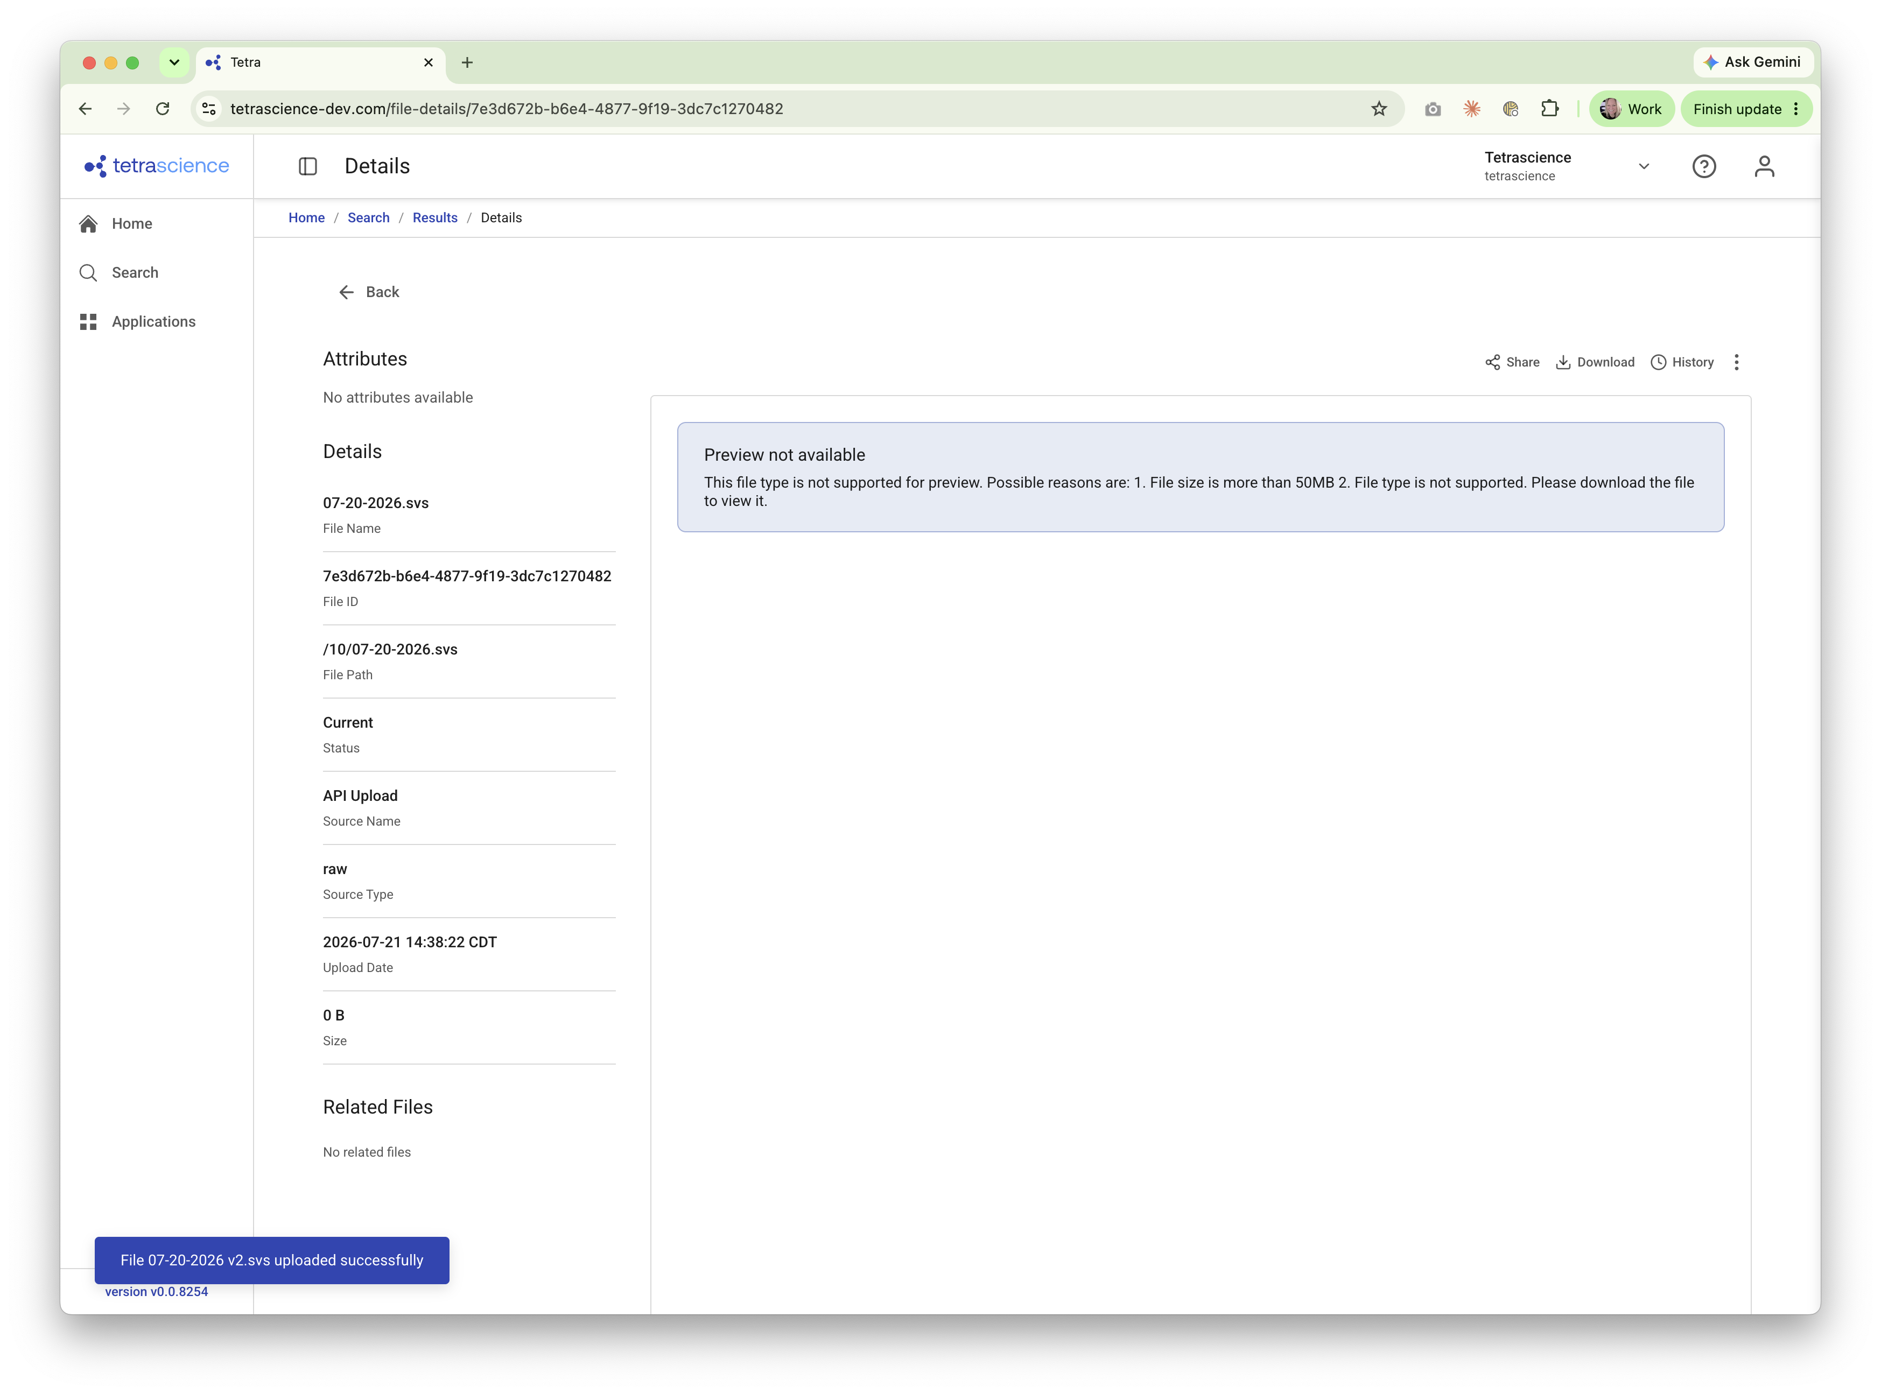Download the file
The image size is (1881, 1394).
click(1595, 362)
